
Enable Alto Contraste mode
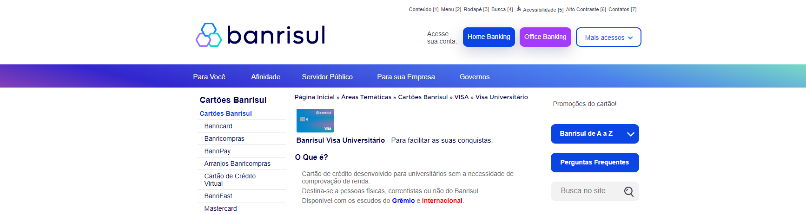[x=585, y=9]
